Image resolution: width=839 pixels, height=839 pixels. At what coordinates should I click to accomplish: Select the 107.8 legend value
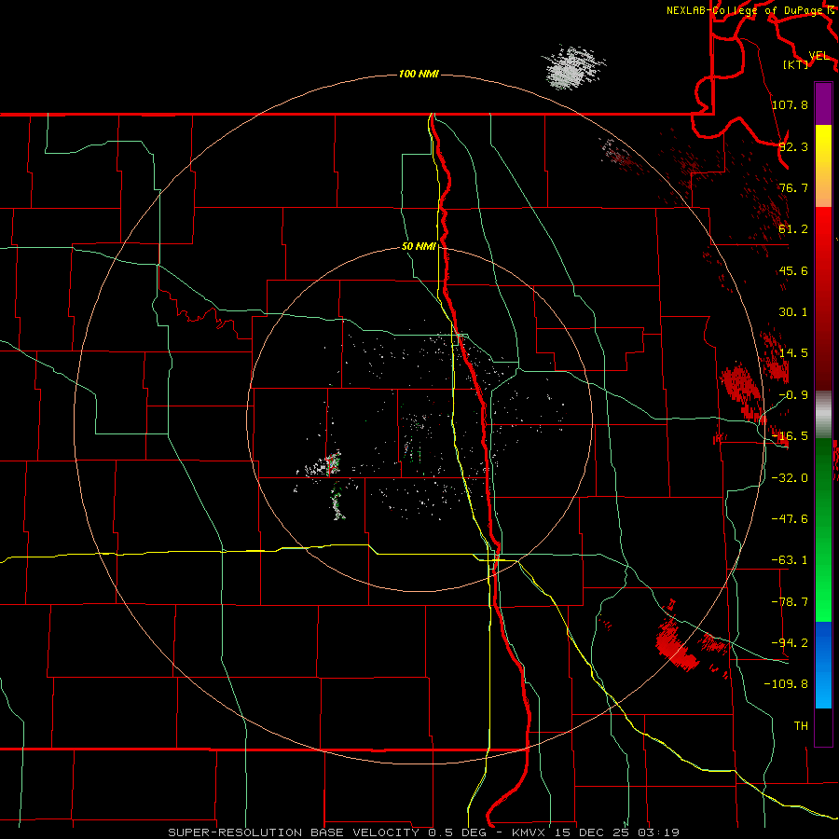790,104
